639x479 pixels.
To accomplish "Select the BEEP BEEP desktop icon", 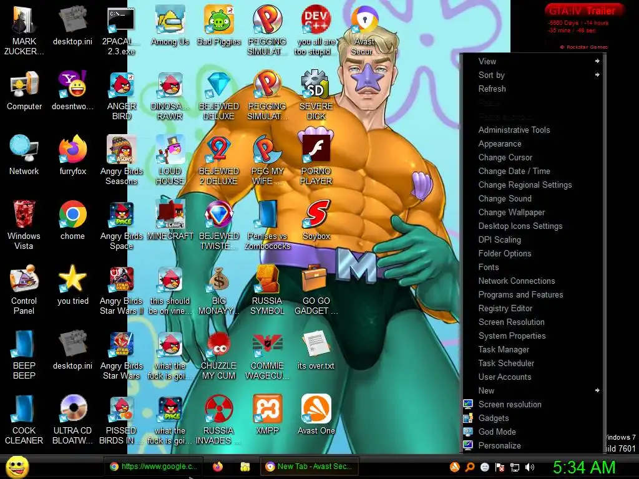I will (x=24, y=354).
